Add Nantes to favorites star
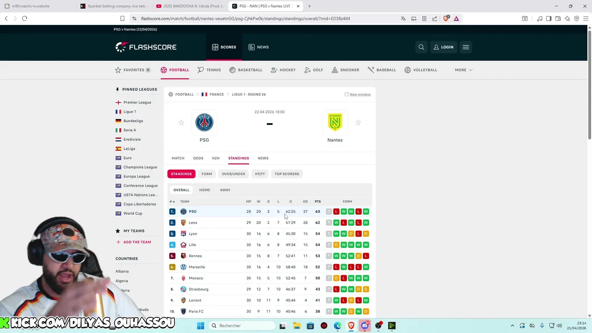The width and height of the screenshot is (592, 333). click(358, 123)
